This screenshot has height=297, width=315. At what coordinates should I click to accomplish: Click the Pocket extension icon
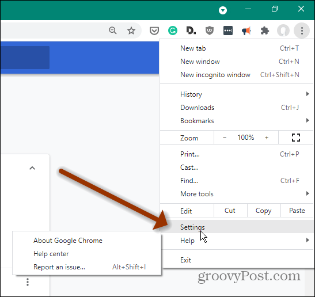(x=154, y=31)
